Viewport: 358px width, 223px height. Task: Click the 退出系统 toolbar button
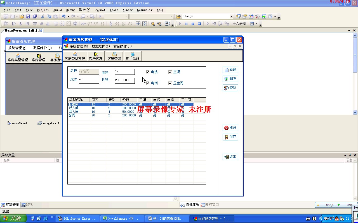pos(133,56)
